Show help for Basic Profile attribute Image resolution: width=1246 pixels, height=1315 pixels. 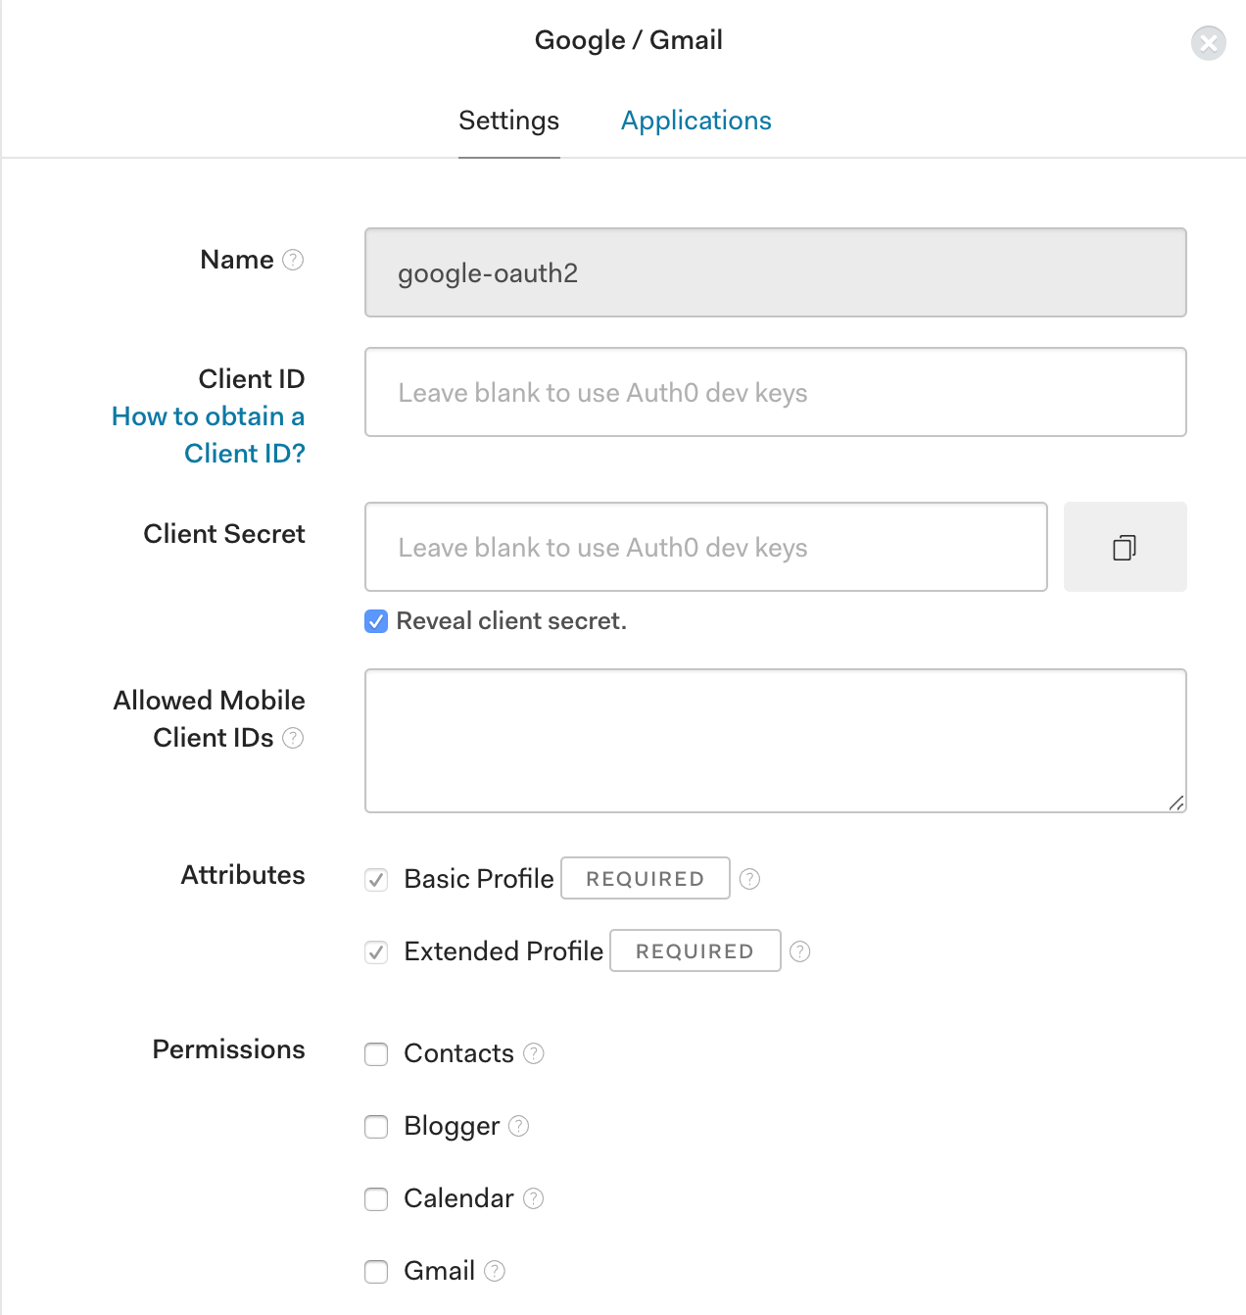[749, 879]
